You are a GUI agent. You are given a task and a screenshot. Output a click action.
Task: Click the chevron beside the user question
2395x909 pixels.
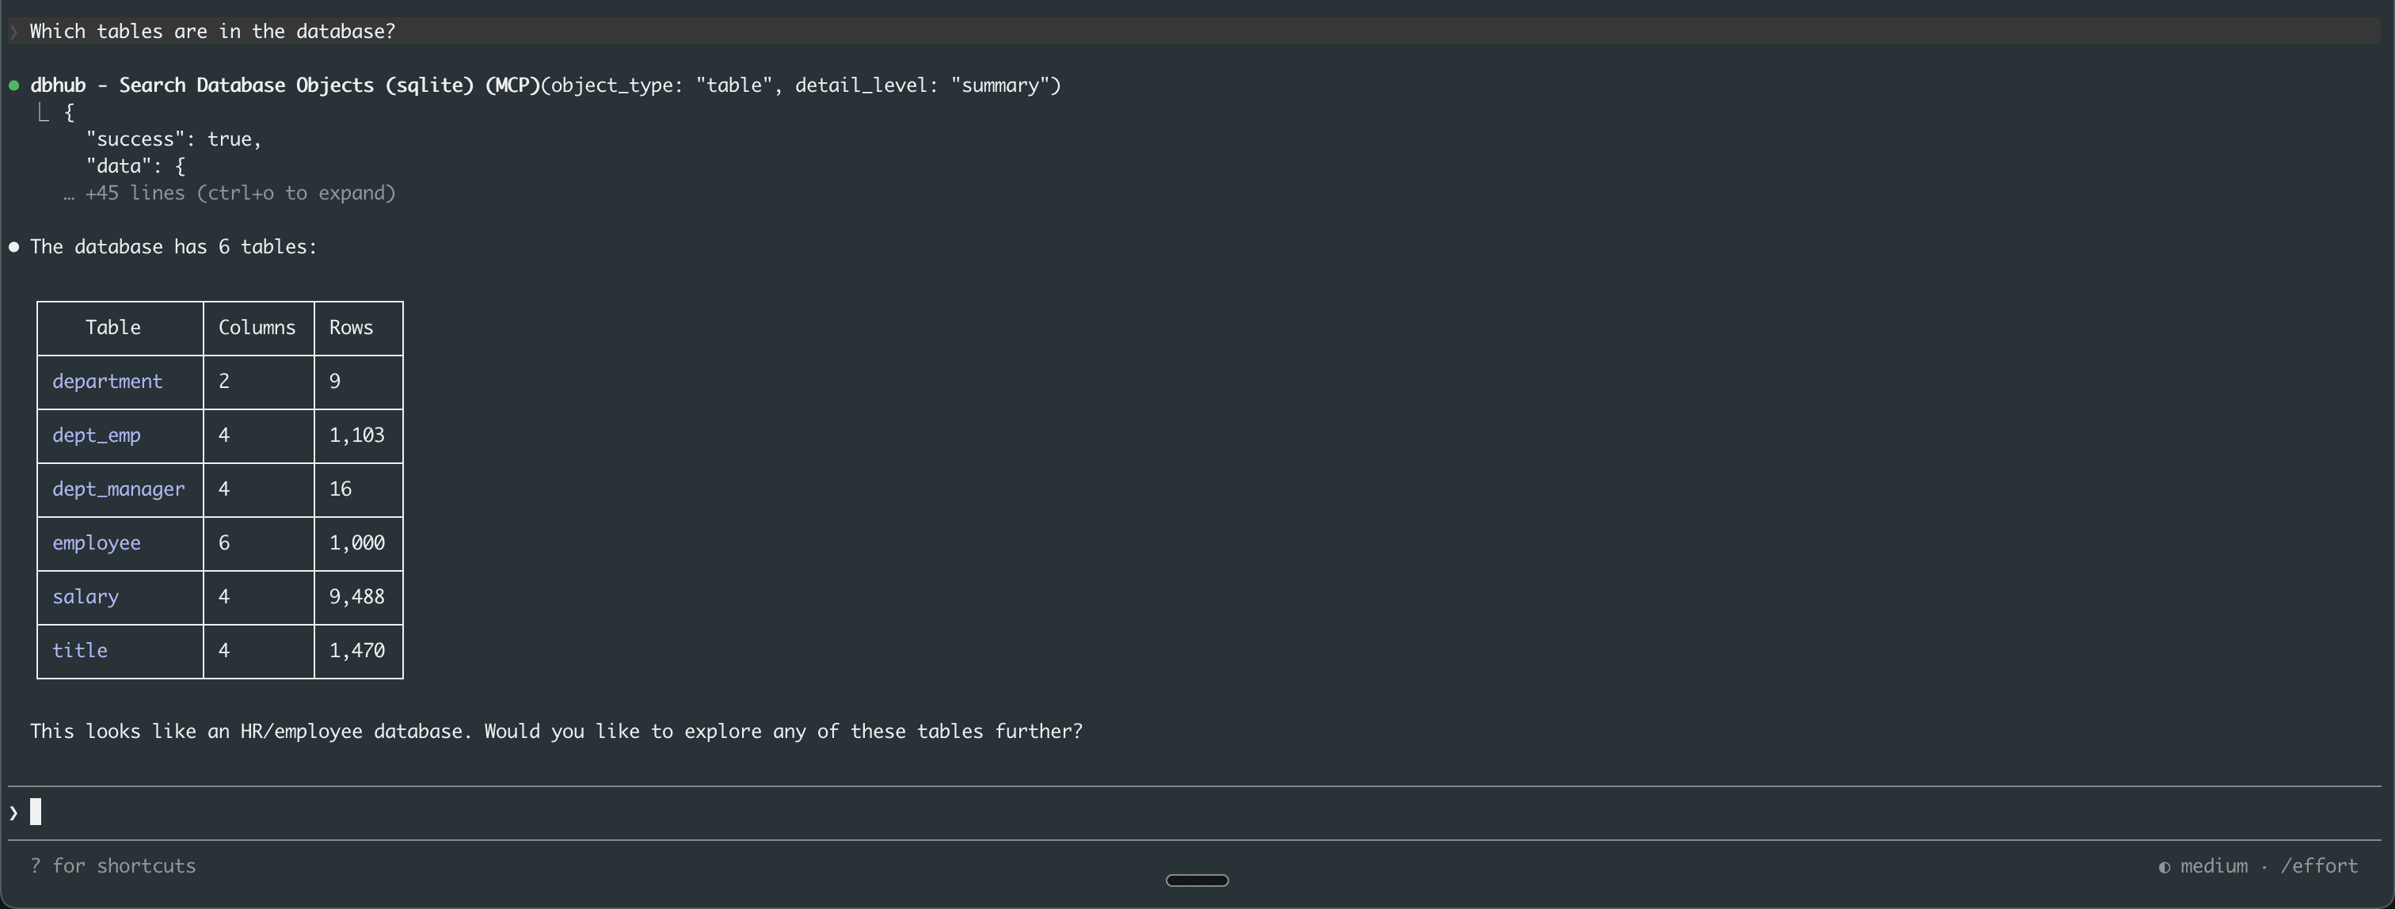pos(13,31)
